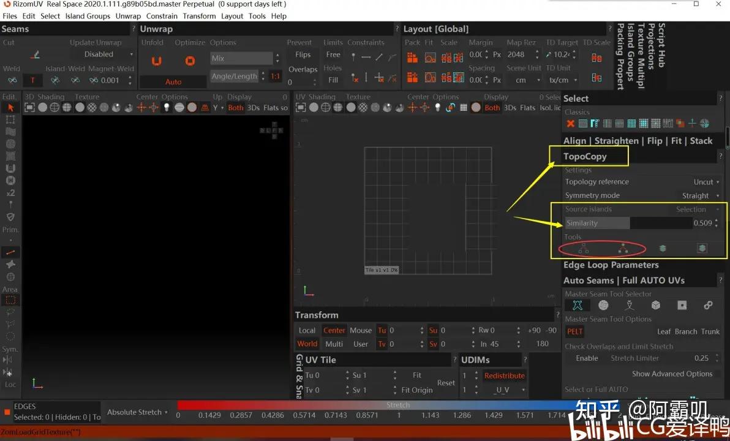Toggle Both display in UV viewport toolbar
Viewport: 730px width, 441px height.
[x=492, y=108]
